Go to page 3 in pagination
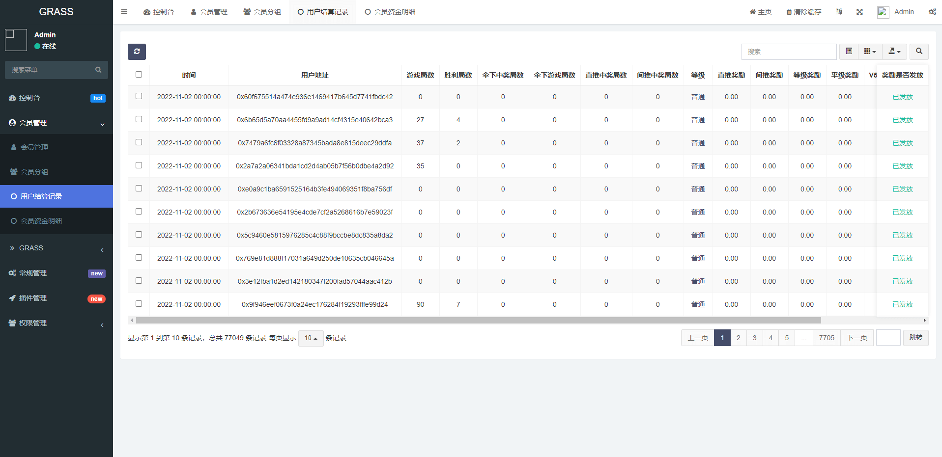 (x=754, y=338)
